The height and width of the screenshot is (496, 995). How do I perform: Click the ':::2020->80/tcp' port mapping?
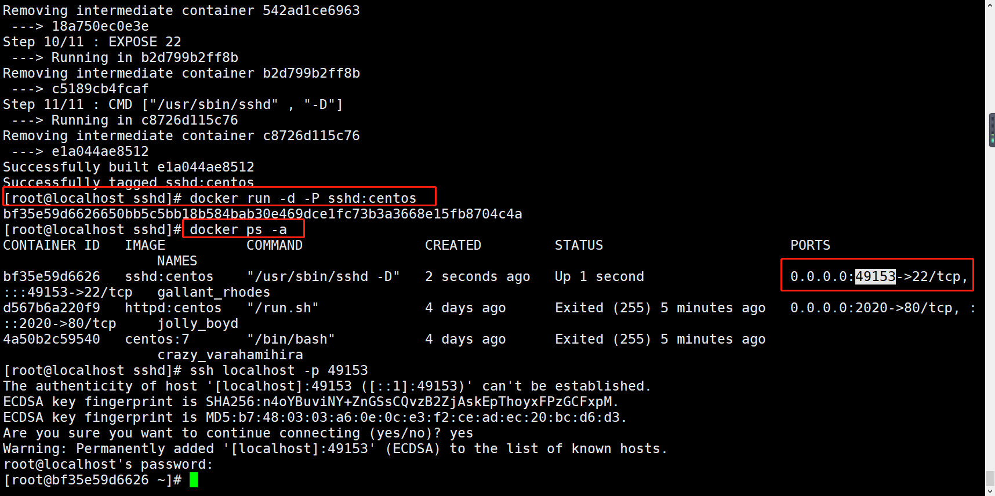[60, 323]
